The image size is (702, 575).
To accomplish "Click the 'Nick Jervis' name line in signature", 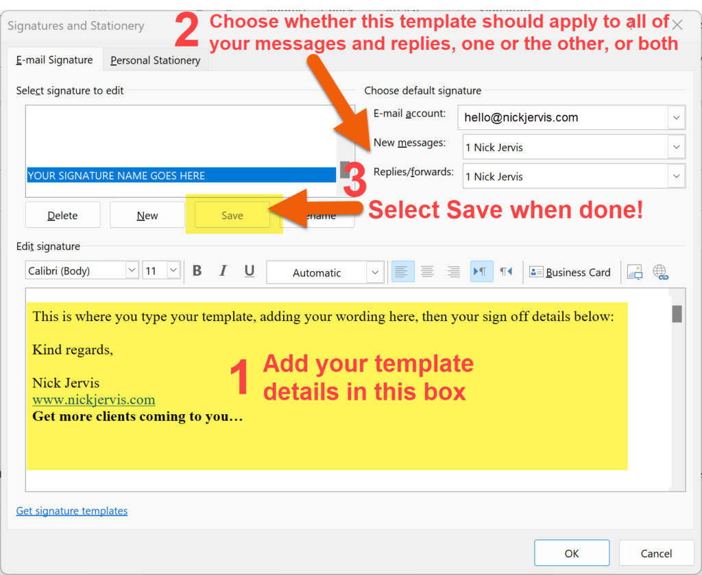I will point(66,383).
